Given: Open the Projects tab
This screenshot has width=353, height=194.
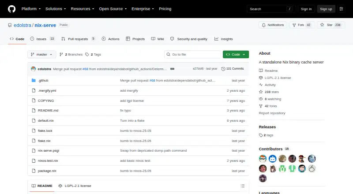Looking at the screenshot, I should [135, 39].
